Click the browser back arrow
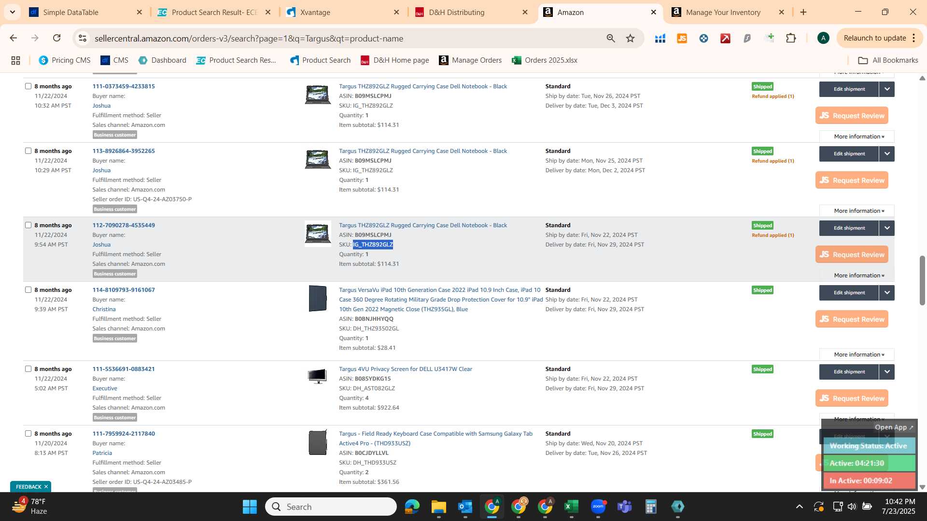This screenshot has width=927, height=521. click(14, 38)
